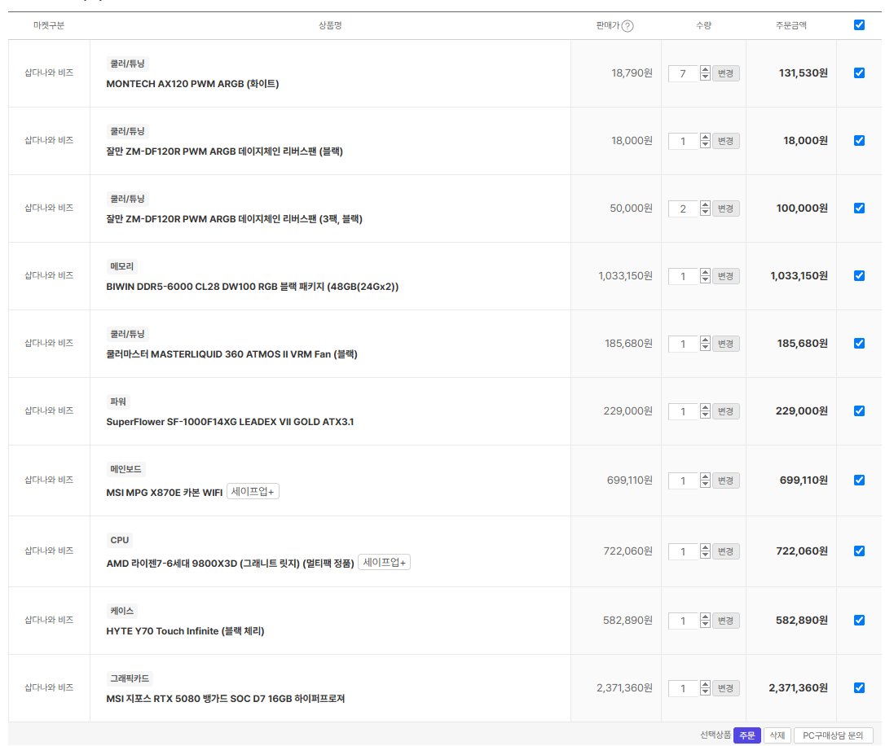
Task: Click quantity stepper for MSI RTX 5080
Action: click(705, 688)
